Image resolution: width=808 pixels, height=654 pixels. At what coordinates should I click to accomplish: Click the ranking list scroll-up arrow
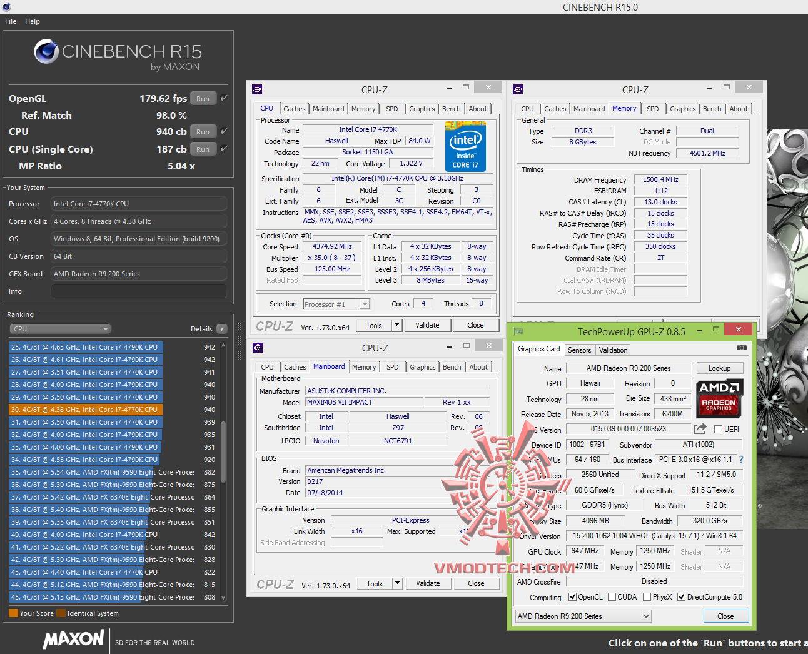pyautogui.click(x=223, y=345)
